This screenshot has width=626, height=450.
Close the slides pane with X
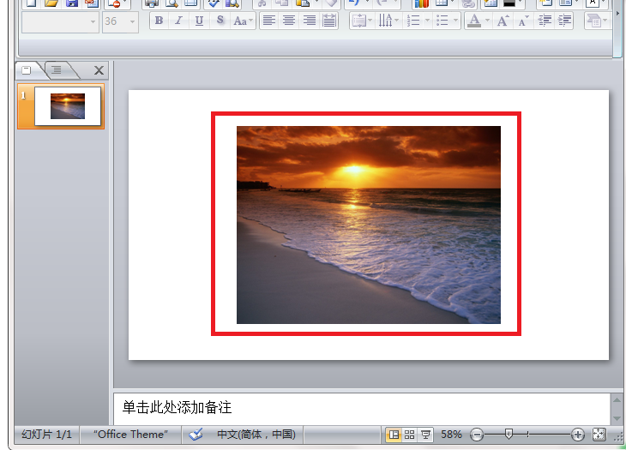pyautogui.click(x=99, y=70)
